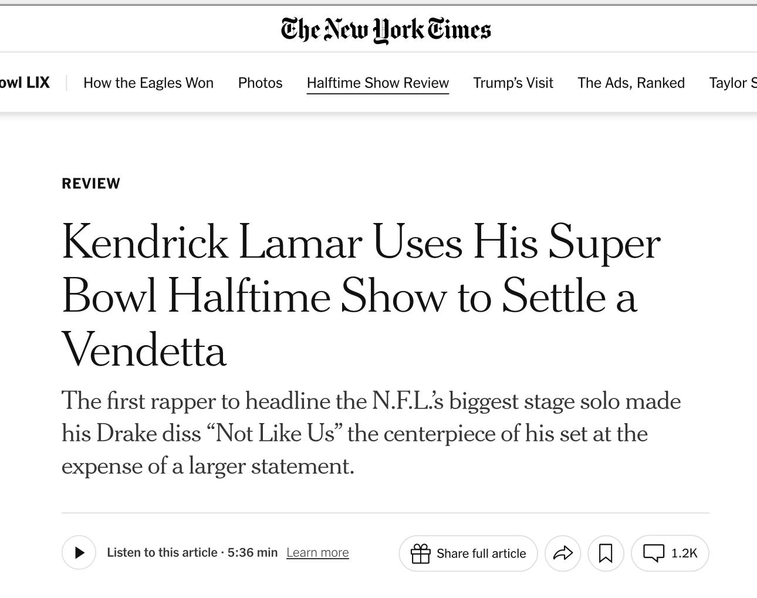Click the Share full article button
Screen dimensions: 757x598
point(481,553)
